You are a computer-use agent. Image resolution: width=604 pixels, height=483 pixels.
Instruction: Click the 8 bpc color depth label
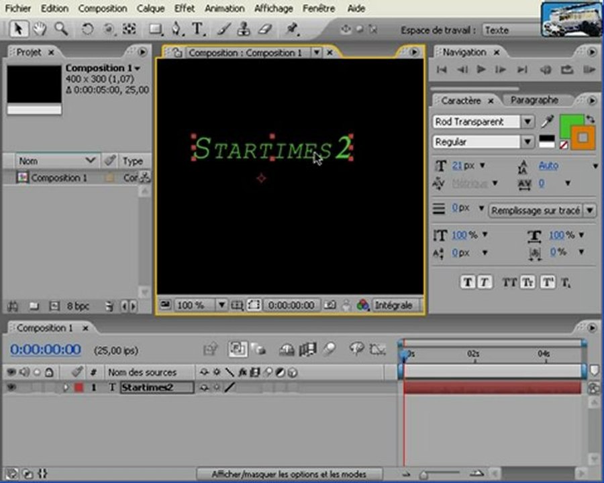(78, 306)
